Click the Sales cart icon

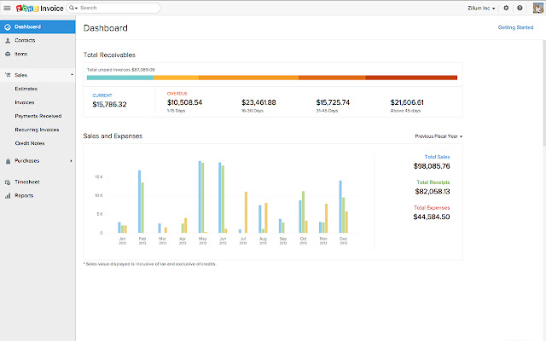point(8,75)
